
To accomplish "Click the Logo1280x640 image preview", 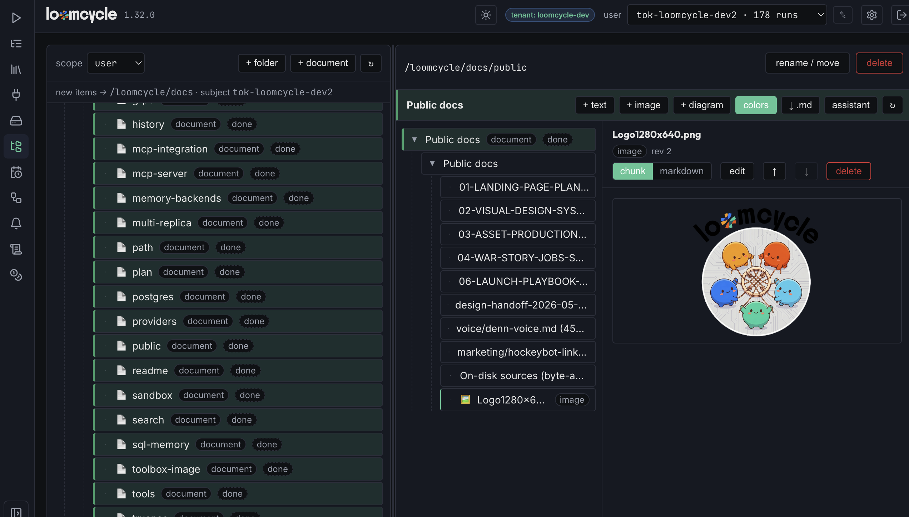I will pos(756,271).
